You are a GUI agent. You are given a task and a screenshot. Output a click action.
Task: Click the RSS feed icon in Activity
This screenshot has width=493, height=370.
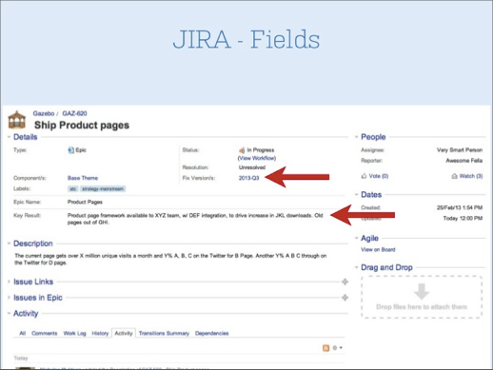click(325, 348)
